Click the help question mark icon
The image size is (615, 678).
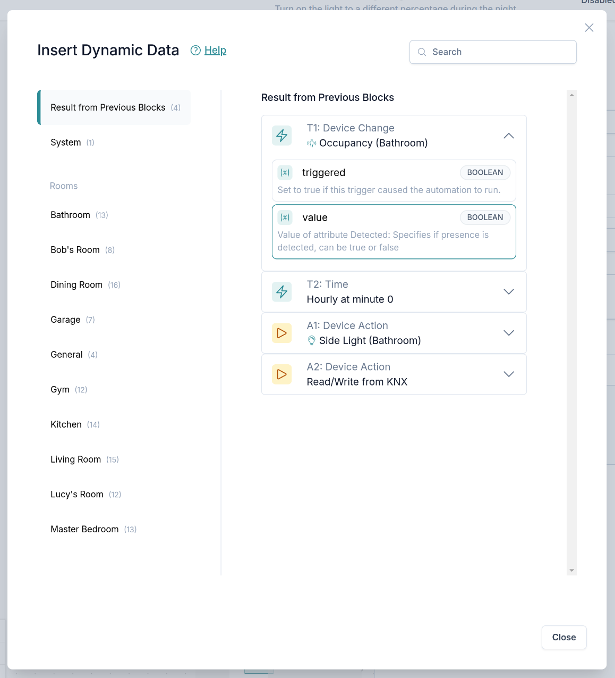click(195, 51)
